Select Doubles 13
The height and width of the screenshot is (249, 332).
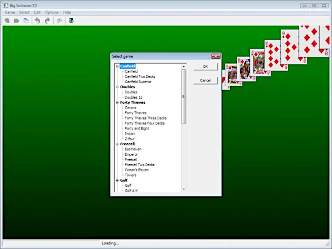[134, 97]
